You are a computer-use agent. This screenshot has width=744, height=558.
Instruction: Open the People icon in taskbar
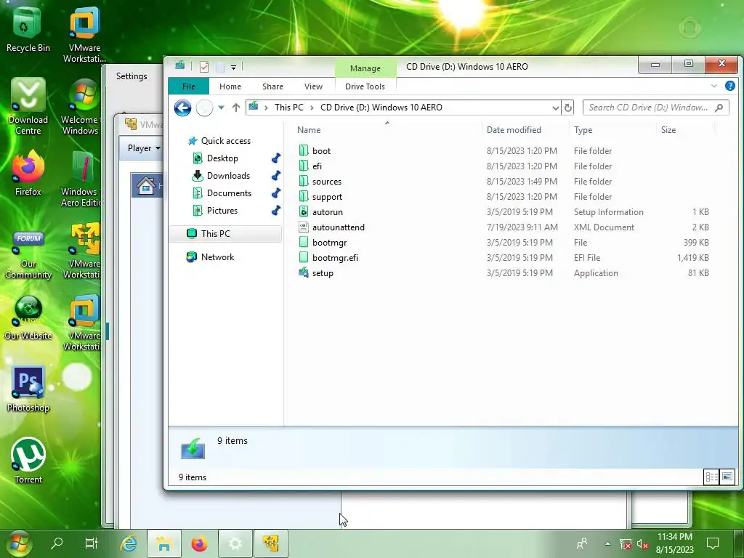click(582, 543)
